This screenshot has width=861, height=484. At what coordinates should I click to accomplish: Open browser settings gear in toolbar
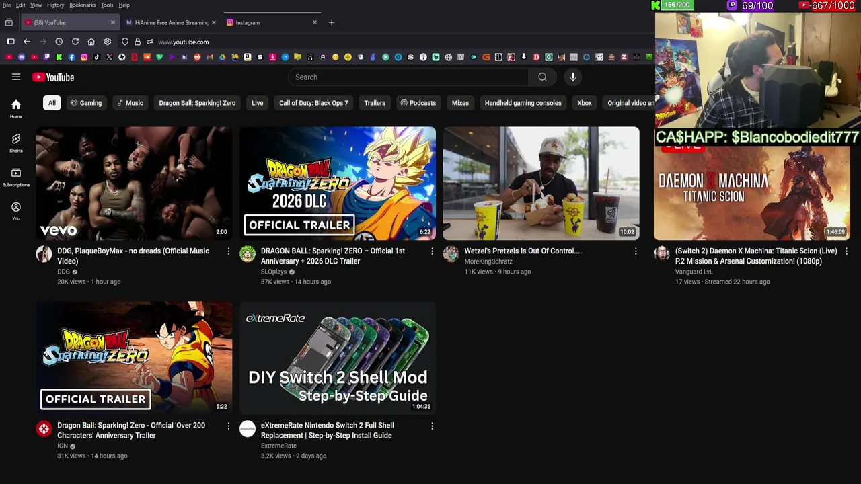(107, 42)
